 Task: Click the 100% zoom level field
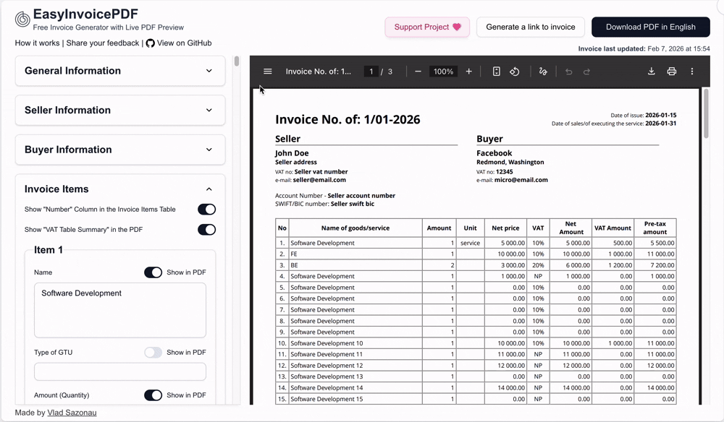(x=443, y=72)
